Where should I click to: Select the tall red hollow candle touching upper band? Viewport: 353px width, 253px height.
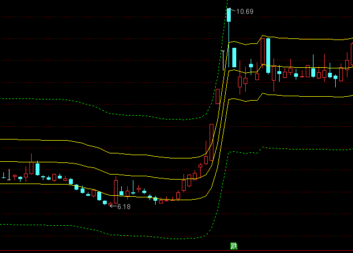(x=262, y=51)
